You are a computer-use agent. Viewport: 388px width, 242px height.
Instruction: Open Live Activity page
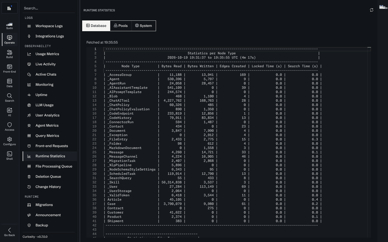50,64
